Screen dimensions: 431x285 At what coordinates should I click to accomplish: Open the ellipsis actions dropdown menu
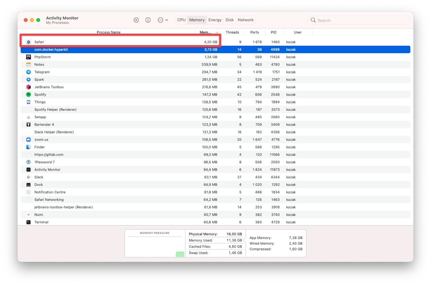(x=163, y=20)
